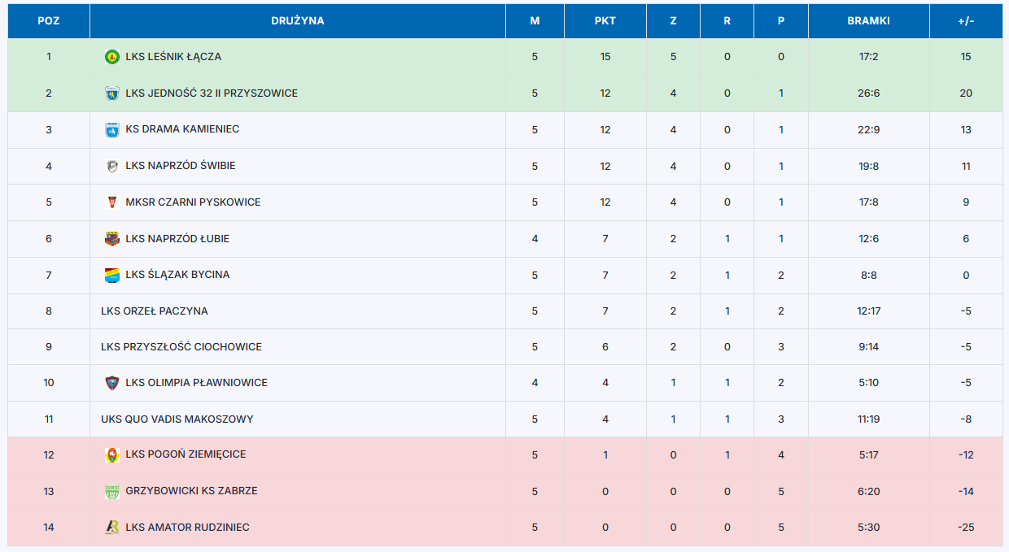Click the KS Drama Kamieniec team logo
Viewport: 1009px width, 552px height.
[112, 129]
